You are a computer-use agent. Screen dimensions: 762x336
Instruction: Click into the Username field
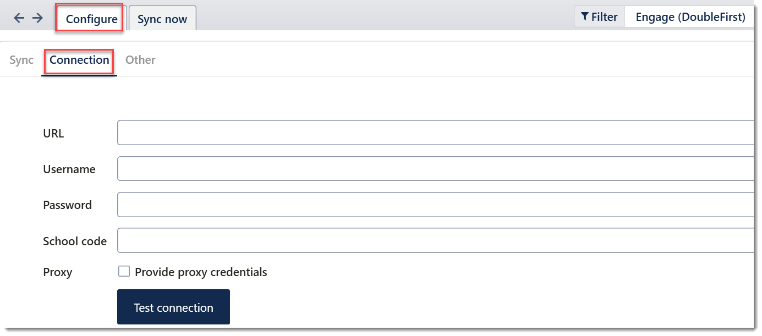pyautogui.click(x=435, y=169)
